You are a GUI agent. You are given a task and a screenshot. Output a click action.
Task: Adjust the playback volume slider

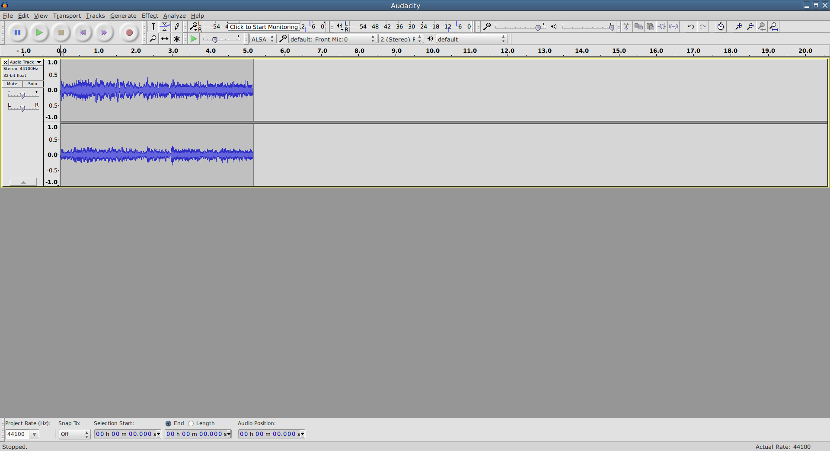tap(611, 27)
